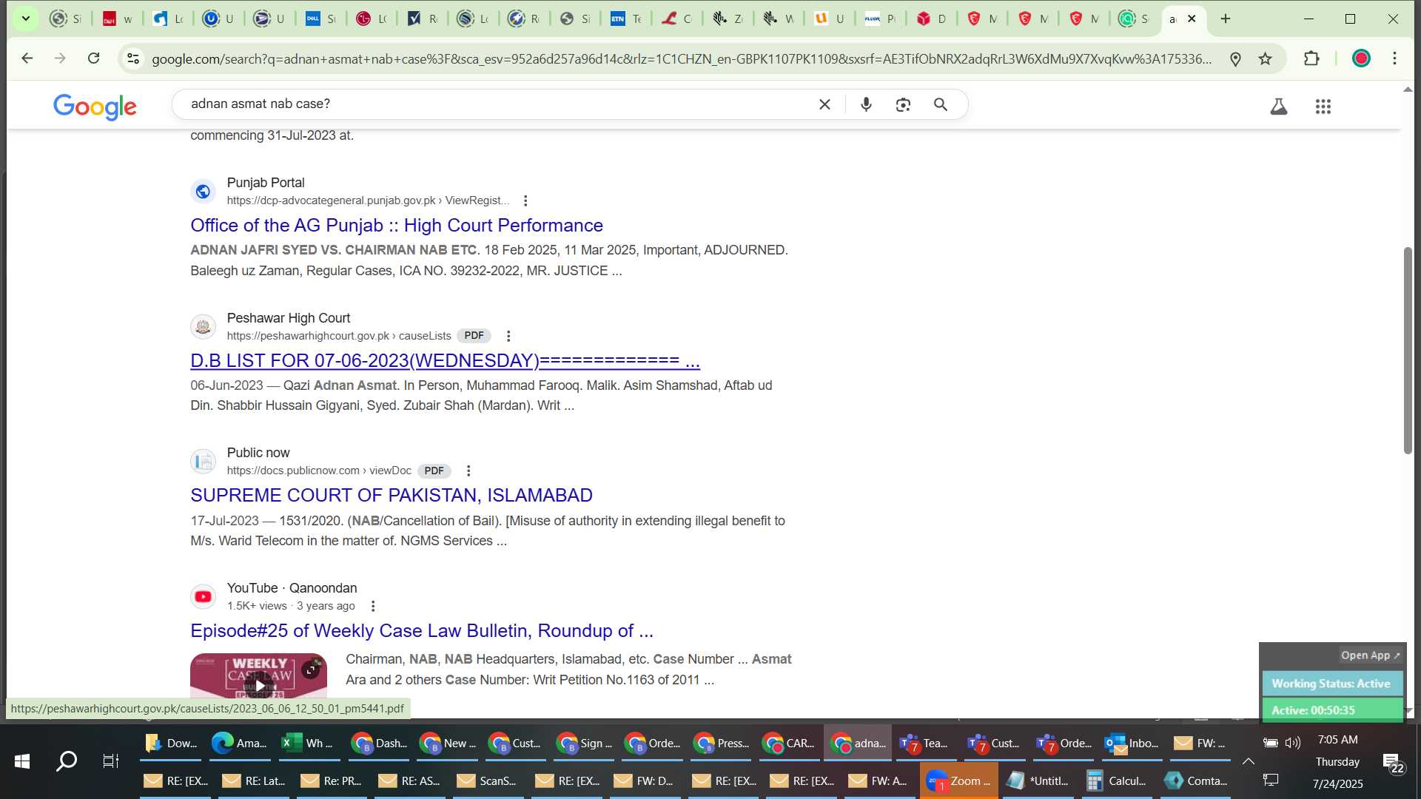Open Task View on the taskbar

point(110,761)
